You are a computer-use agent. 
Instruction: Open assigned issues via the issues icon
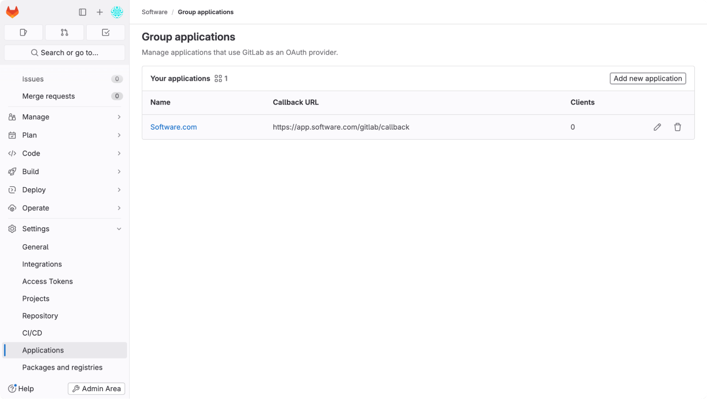pos(23,32)
